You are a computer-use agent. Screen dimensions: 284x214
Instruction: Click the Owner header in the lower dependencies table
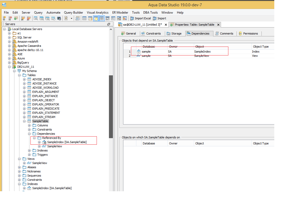coord(173,143)
